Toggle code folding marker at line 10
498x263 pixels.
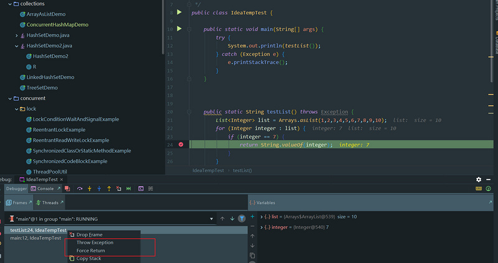pos(189,29)
